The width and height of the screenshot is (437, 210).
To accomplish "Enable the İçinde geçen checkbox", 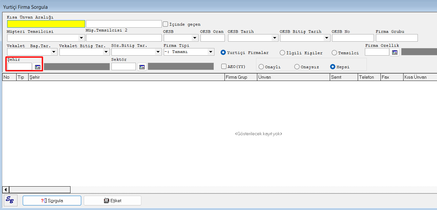I will click(165, 24).
